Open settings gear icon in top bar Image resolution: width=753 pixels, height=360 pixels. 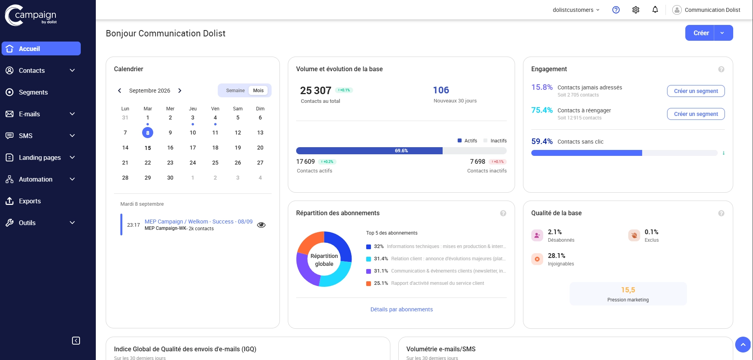pos(635,10)
